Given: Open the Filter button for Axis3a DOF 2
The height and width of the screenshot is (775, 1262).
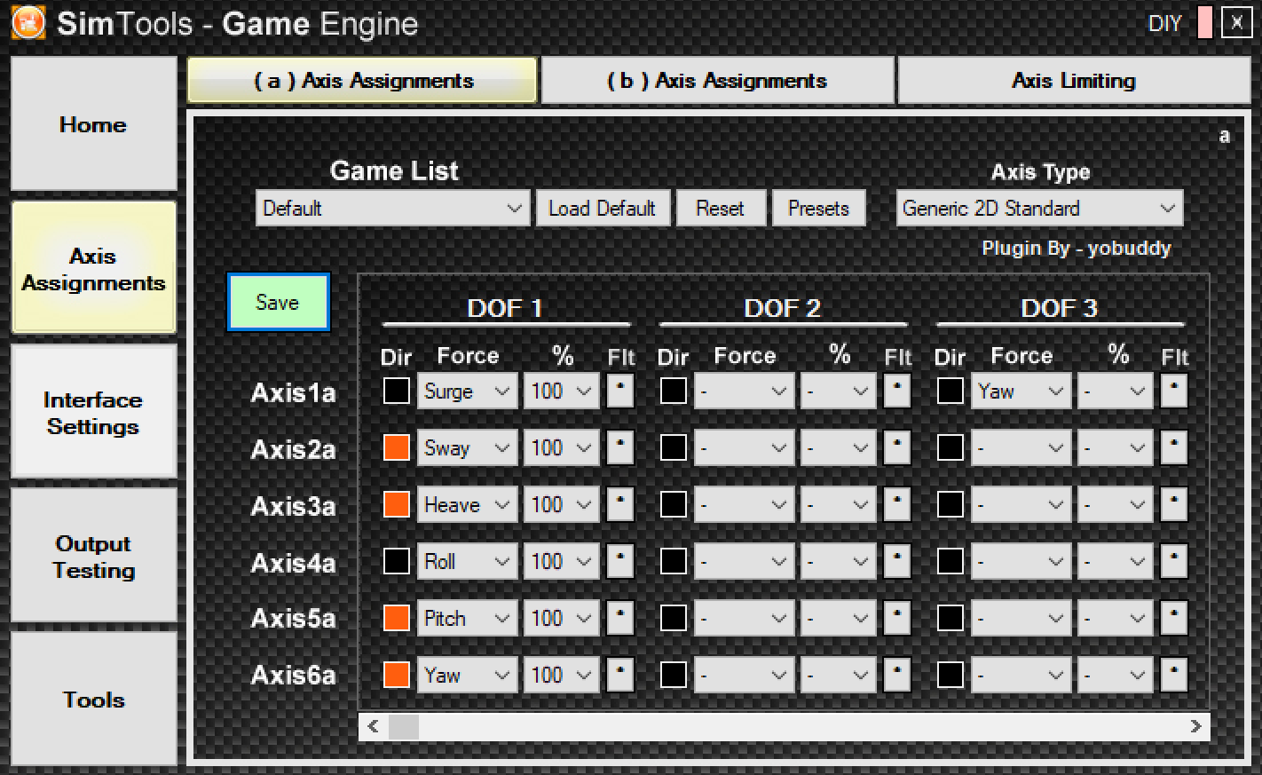Looking at the screenshot, I should 897,504.
